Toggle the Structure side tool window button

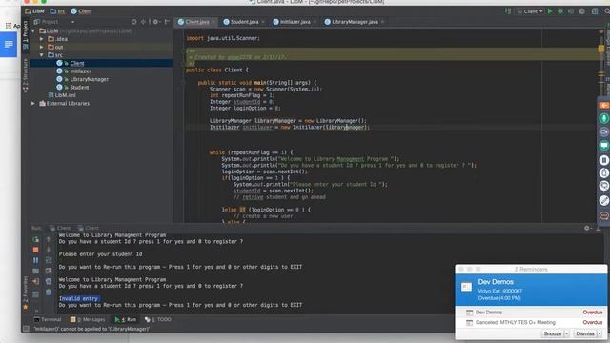tap(26, 76)
